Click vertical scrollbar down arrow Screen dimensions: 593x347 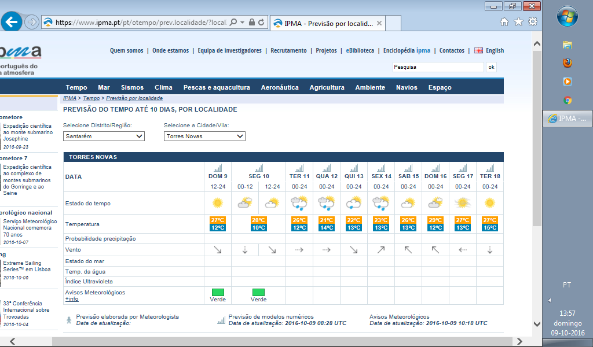[537, 324]
